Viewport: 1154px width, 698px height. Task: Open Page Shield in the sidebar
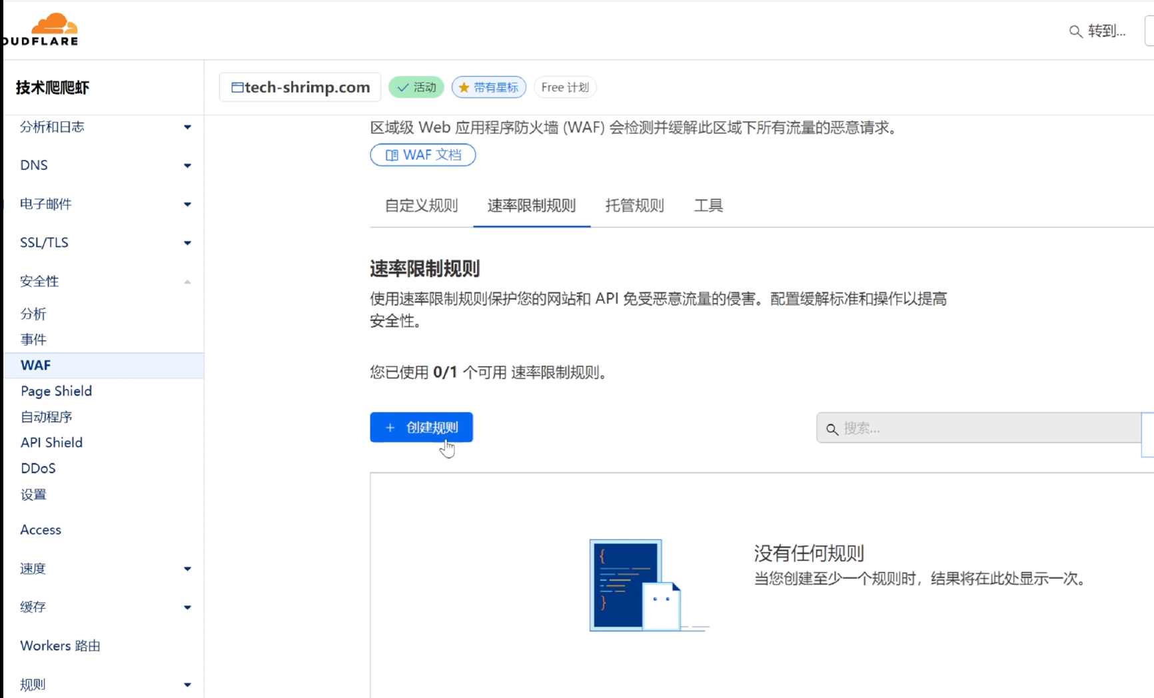pos(56,391)
